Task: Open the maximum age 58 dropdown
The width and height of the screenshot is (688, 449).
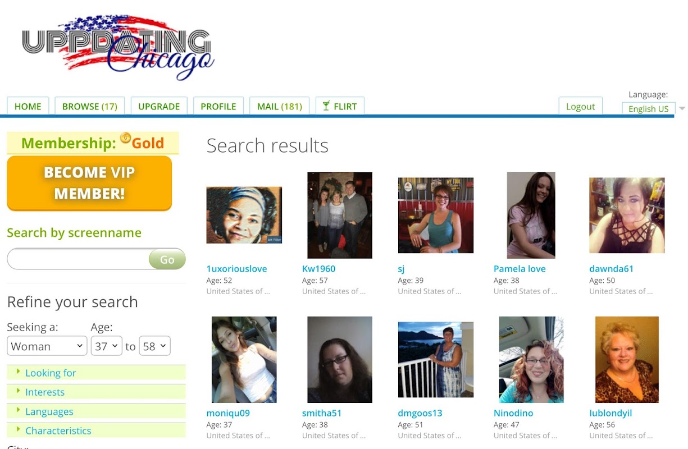Action: [154, 346]
